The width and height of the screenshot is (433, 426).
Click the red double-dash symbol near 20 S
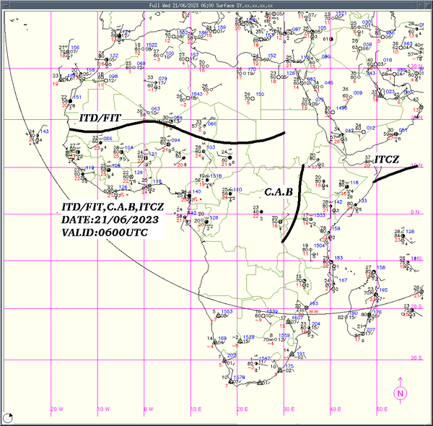click(313, 312)
